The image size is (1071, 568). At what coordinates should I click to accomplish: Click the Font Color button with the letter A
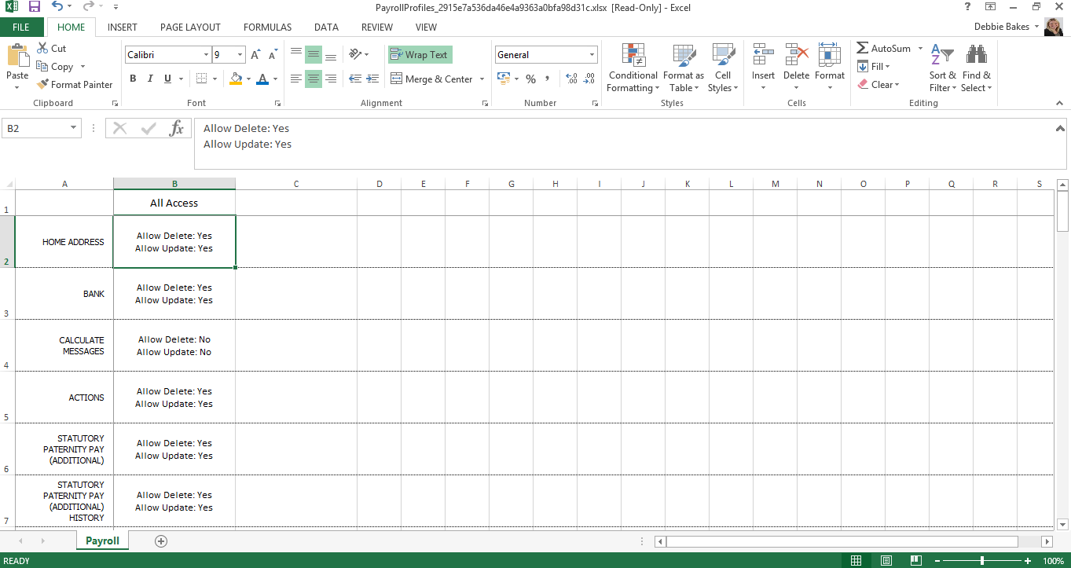(x=262, y=79)
